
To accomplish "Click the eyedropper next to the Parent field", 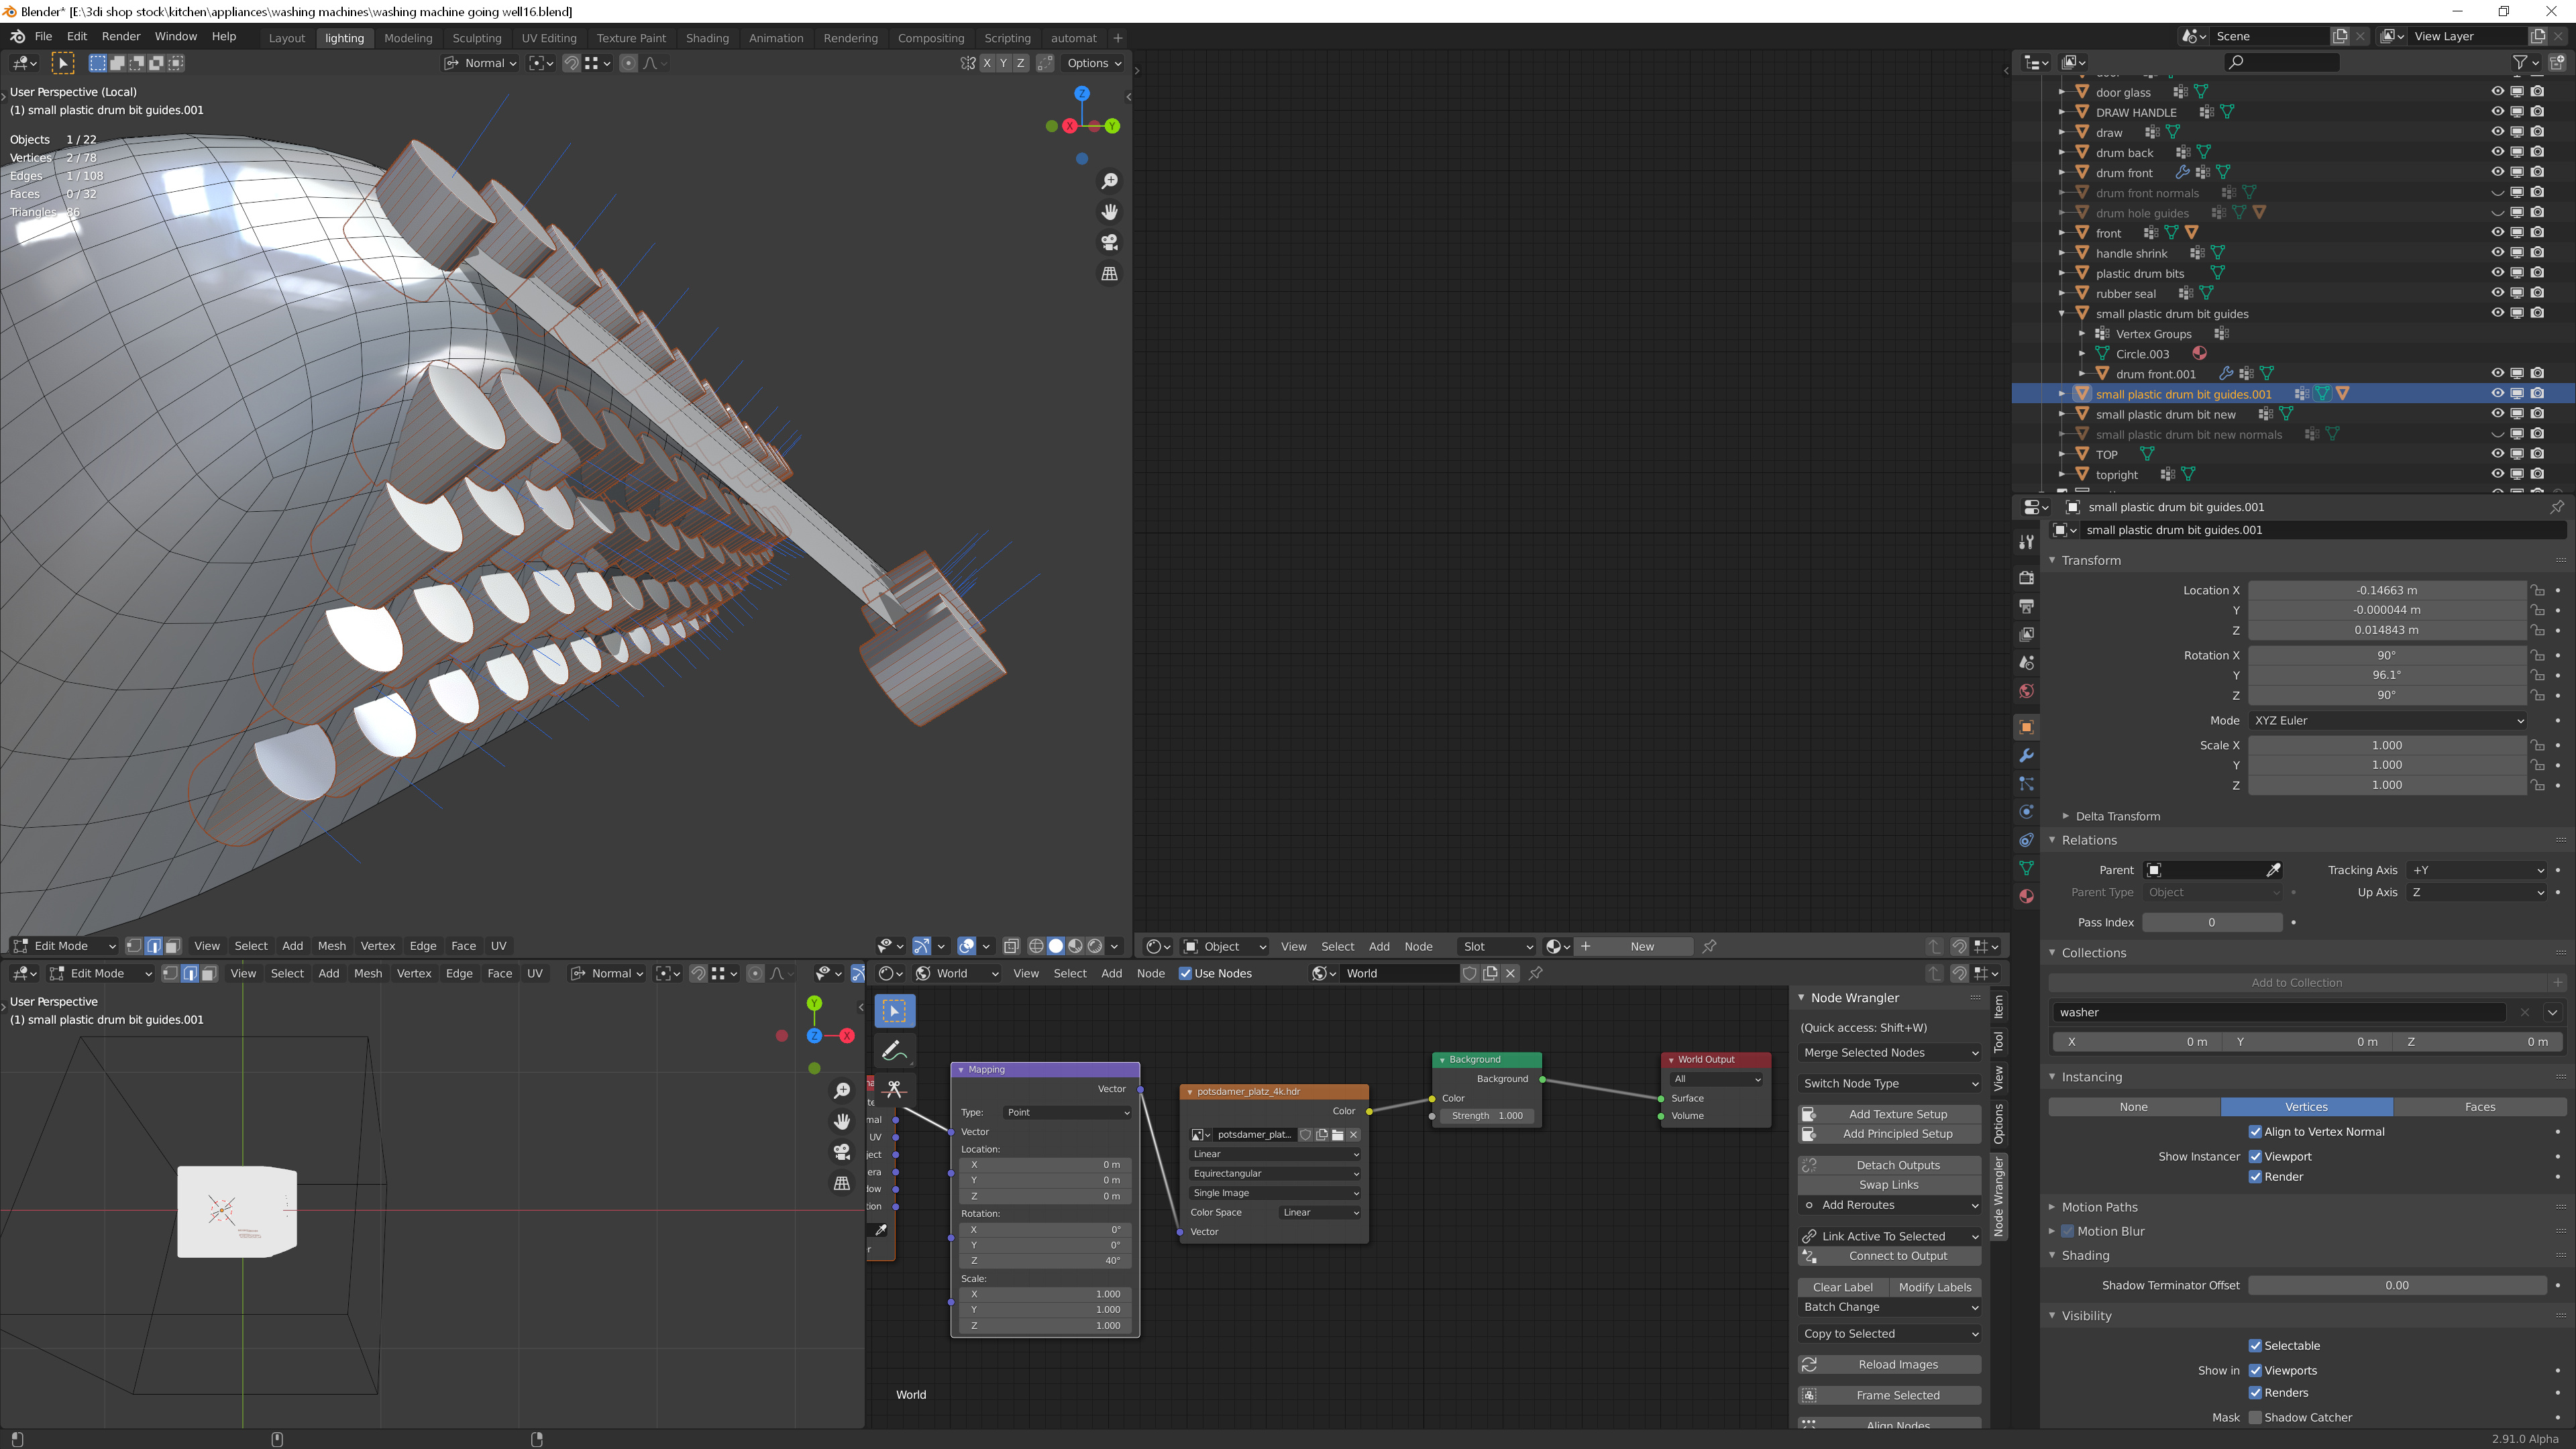I will click(2273, 870).
